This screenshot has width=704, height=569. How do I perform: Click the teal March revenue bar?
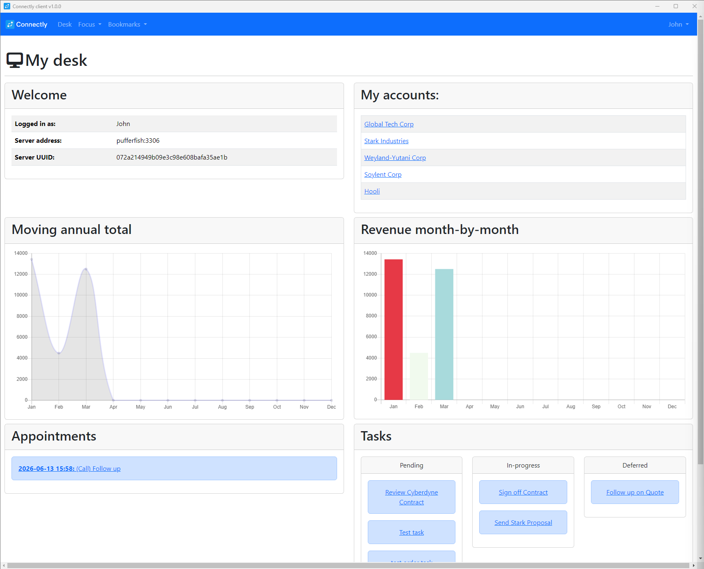point(444,334)
